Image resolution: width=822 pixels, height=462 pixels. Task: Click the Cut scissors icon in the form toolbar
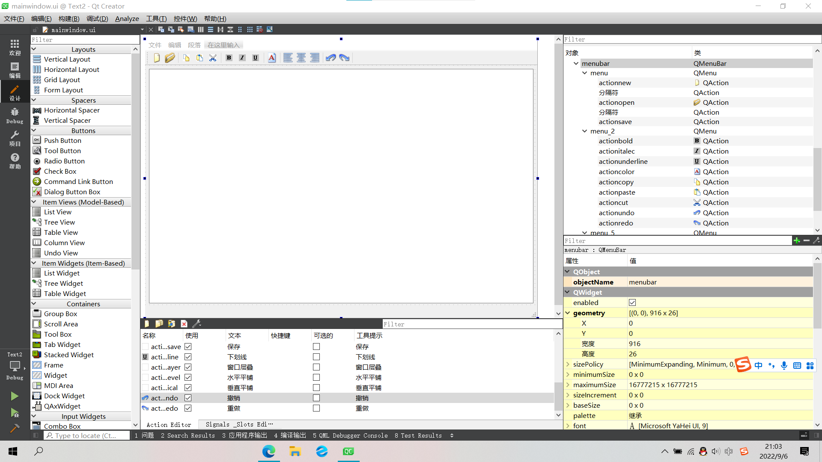[213, 58]
